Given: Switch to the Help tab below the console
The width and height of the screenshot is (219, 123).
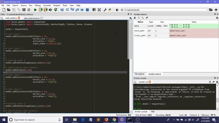Looking at the screenshot, I should [153, 112].
